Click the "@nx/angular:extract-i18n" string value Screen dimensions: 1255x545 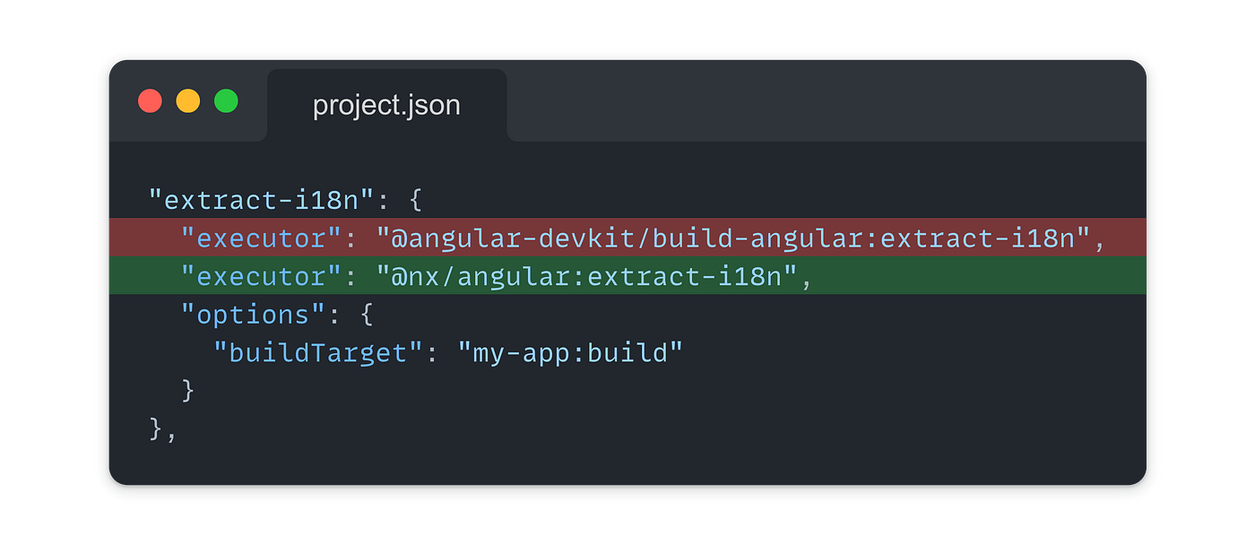click(587, 276)
